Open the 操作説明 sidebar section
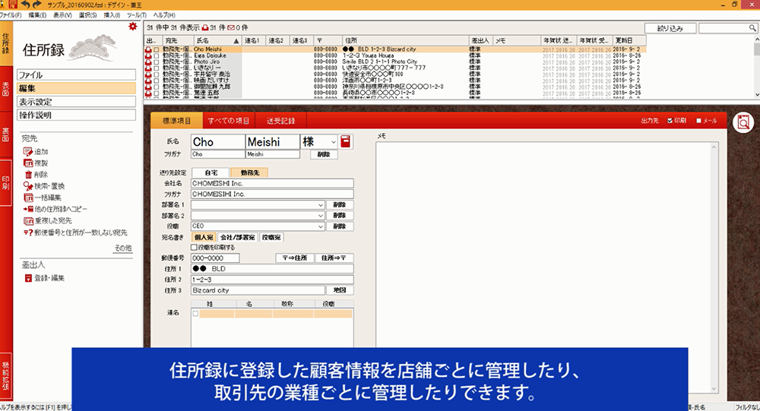760x411 pixels. [76, 115]
